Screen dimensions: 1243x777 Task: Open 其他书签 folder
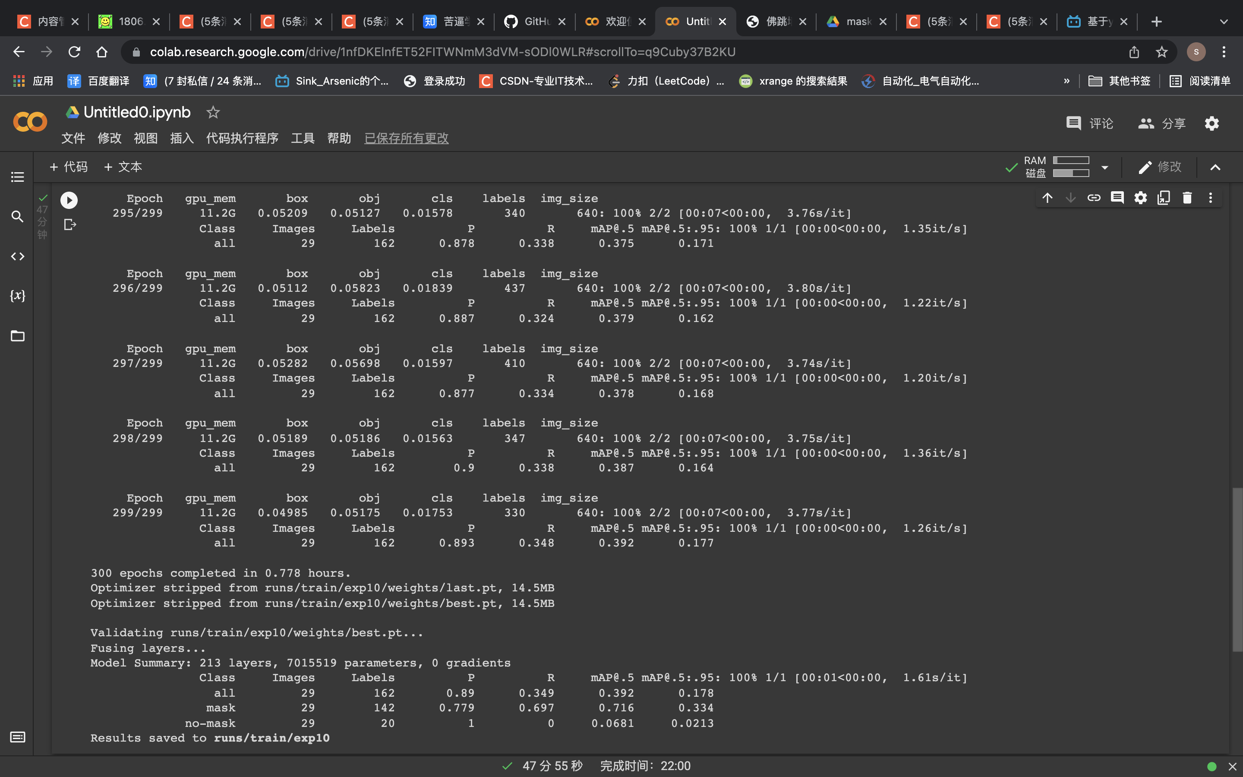pos(1119,81)
